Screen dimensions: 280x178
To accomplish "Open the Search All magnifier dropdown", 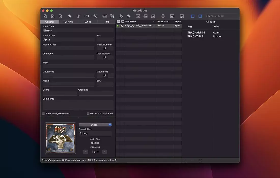I will click(x=208, y=16).
